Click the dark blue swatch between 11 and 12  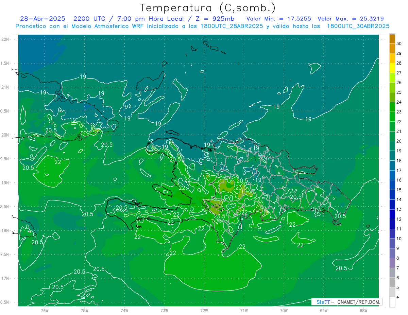392,224
